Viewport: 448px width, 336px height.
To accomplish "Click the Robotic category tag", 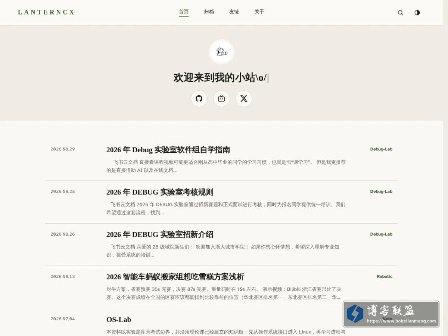I will (x=385, y=277).
